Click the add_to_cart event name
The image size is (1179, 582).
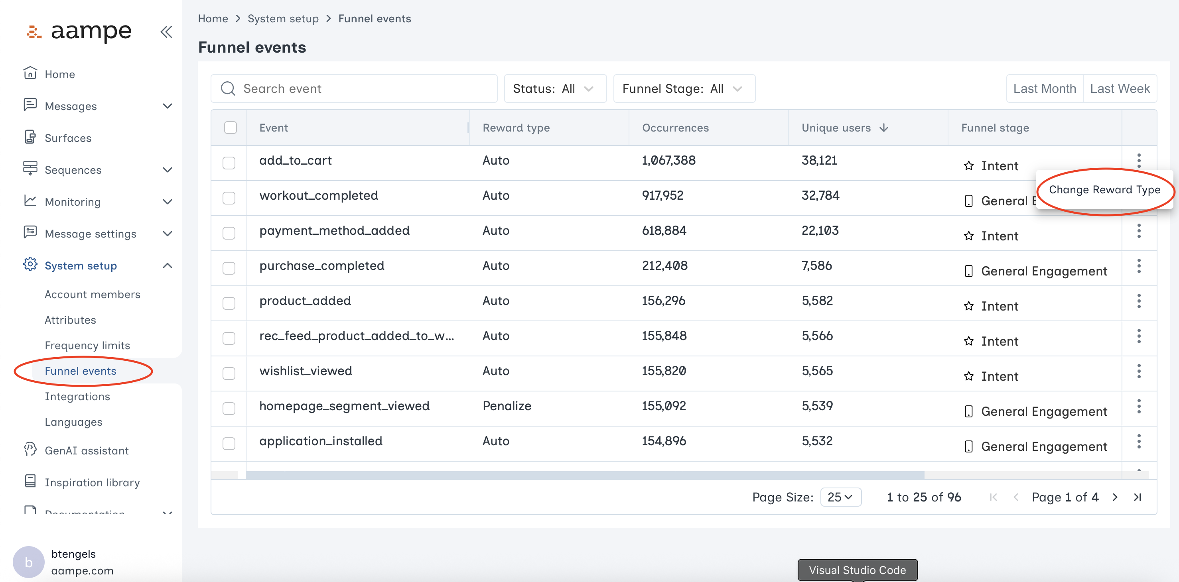point(295,161)
